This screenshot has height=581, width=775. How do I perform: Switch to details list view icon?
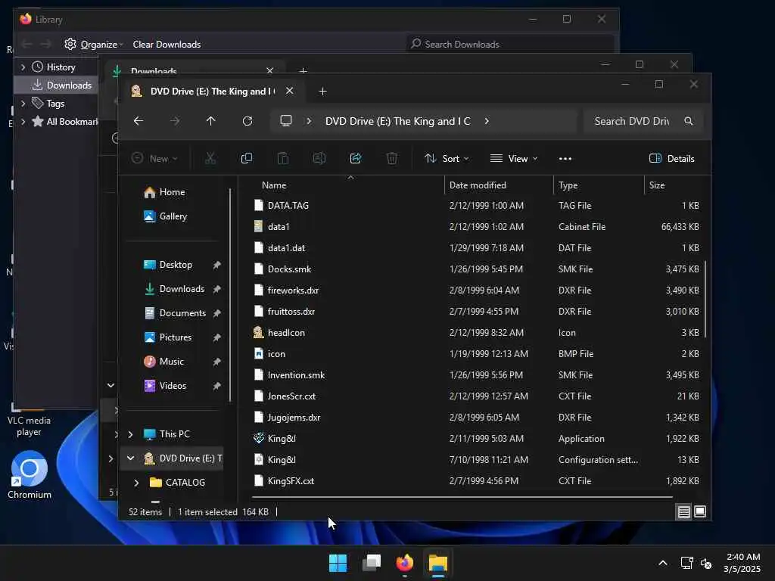click(x=683, y=512)
